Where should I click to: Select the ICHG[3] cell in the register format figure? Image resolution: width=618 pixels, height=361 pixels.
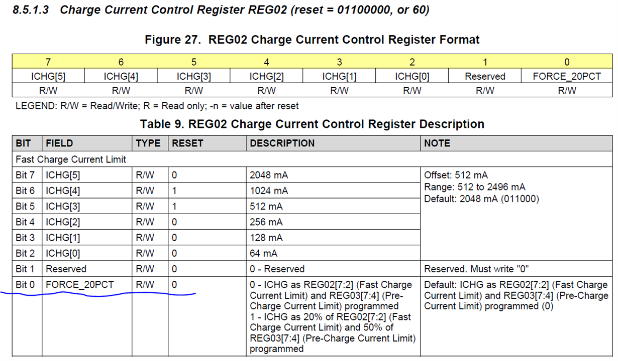coord(193,76)
